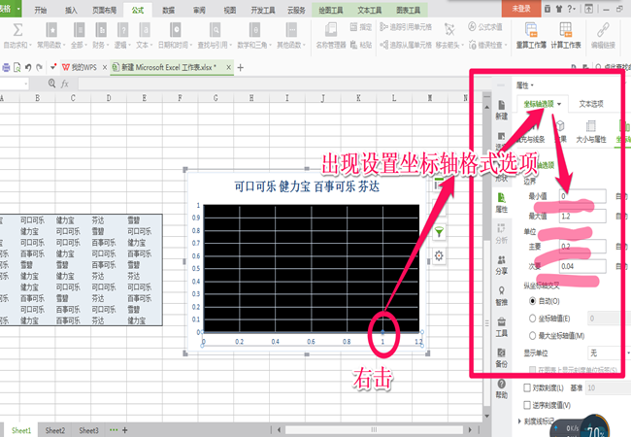Close the 我的WPS document tab
Viewport: 631px width, 437px height.
pos(104,68)
